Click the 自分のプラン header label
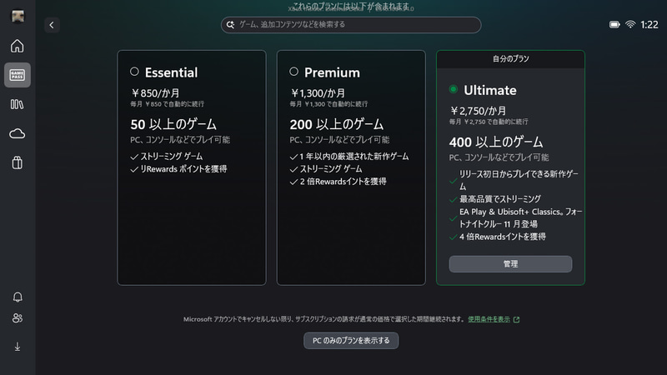This screenshot has height=375, width=667. click(x=510, y=59)
